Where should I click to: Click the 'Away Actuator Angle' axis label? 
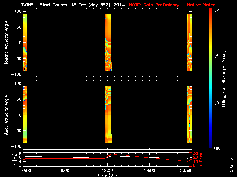[x=6, y=115]
